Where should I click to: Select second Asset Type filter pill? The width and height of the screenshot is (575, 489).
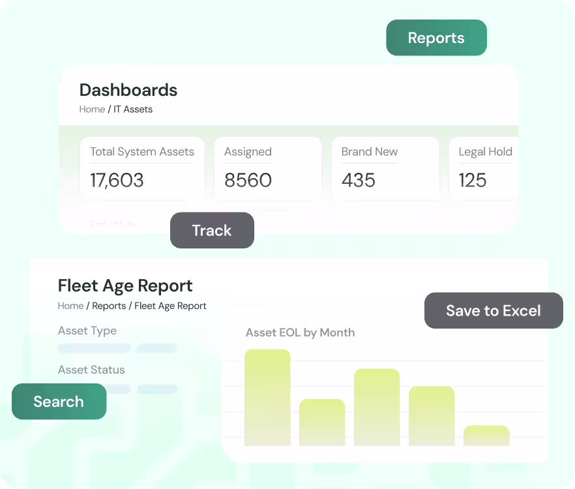pyautogui.click(x=156, y=349)
